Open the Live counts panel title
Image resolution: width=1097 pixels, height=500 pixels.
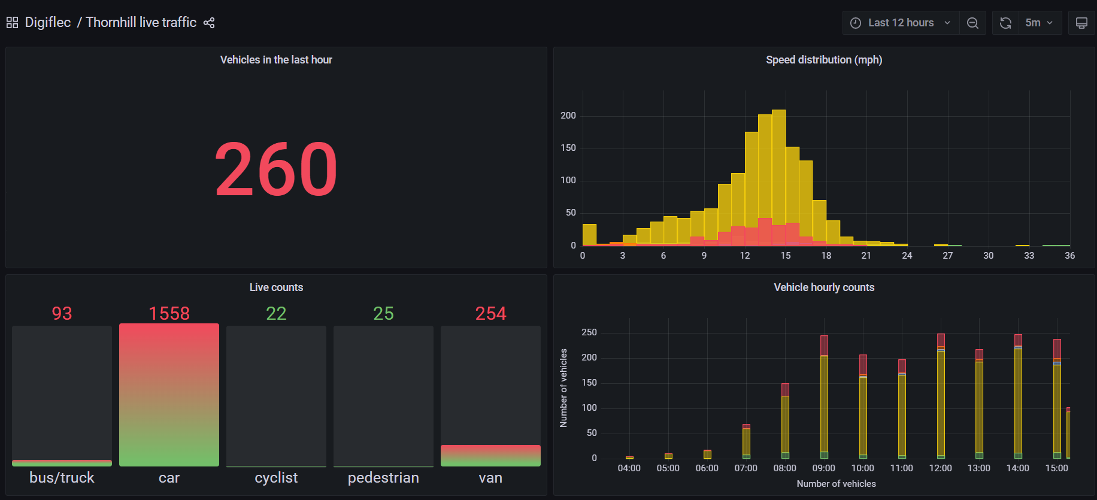[x=276, y=287]
